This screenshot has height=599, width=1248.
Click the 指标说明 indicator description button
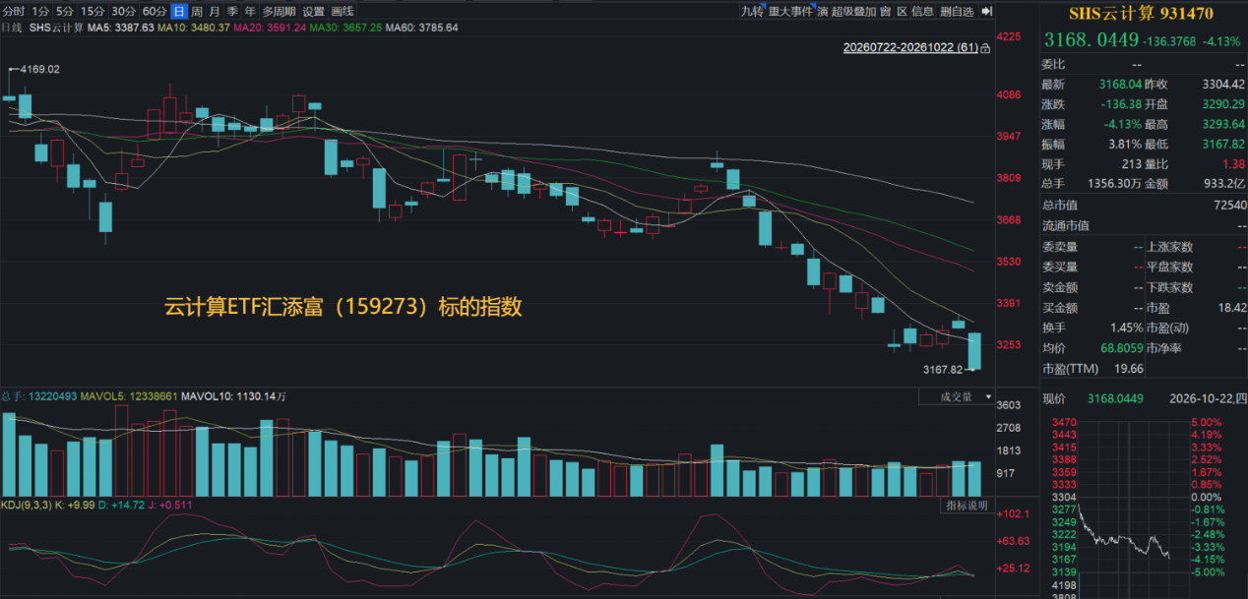(967, 506)
